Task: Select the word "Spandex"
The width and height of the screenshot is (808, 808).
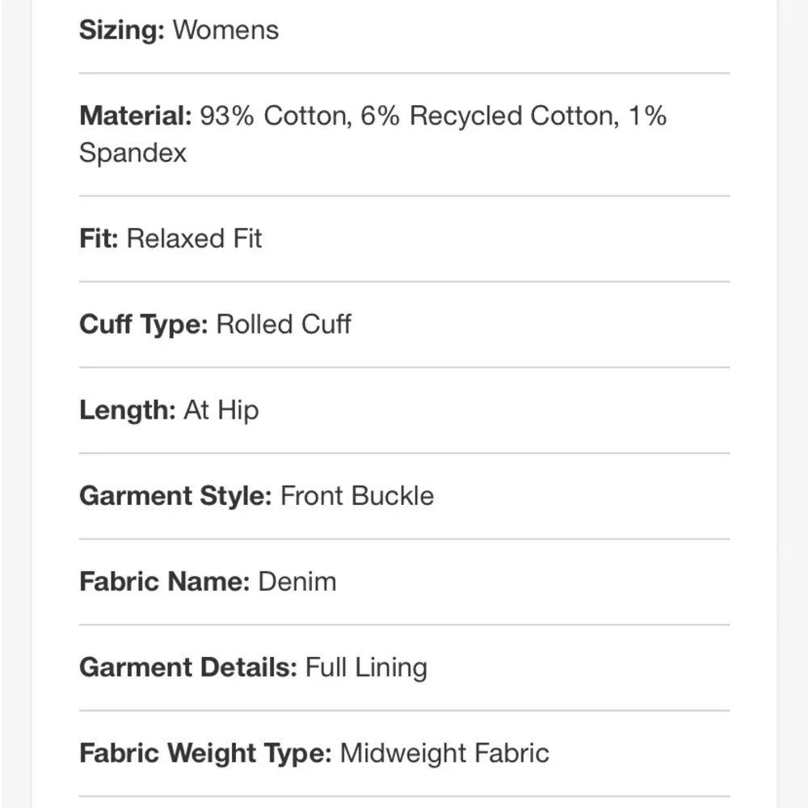Action: 133,154
